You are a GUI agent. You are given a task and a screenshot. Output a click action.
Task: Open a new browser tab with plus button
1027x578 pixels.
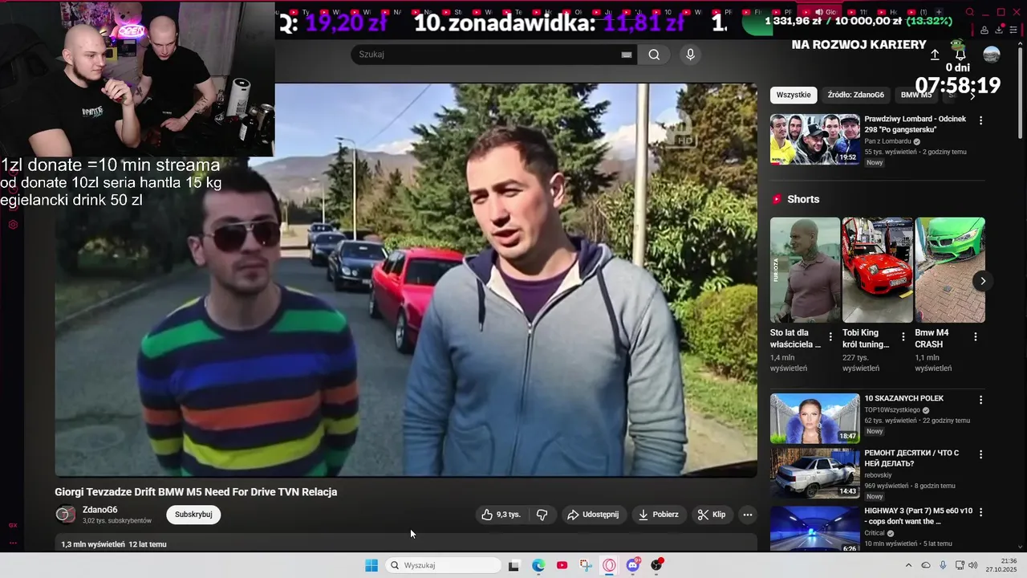(939, 12)
